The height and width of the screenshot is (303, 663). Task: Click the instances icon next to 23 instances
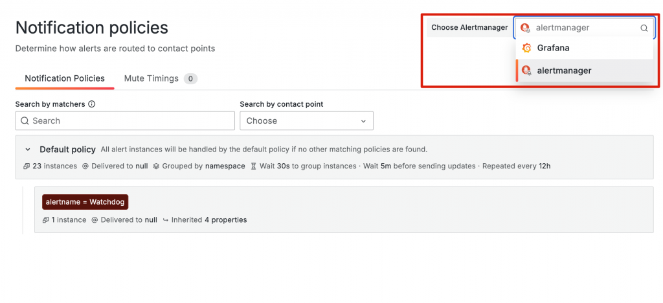pyautogui.click(x=27, y=166)
